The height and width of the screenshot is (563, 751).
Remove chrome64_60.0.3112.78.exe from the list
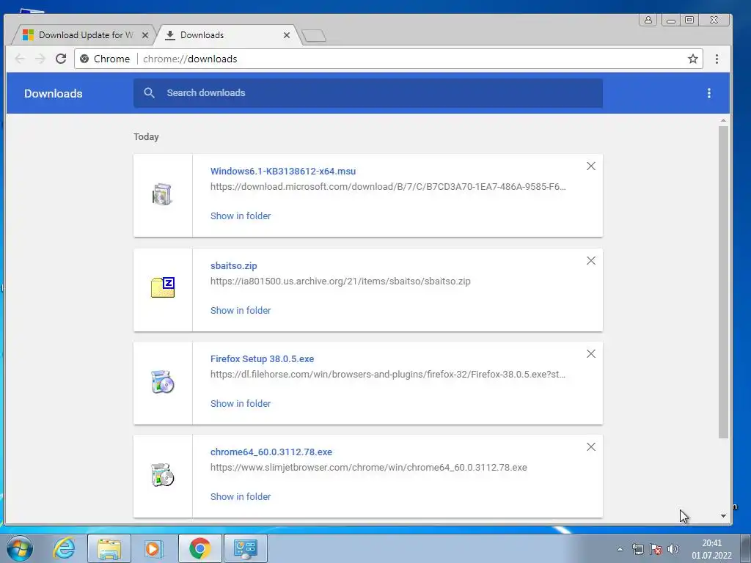pyautogui.click(x=591, y=446)
